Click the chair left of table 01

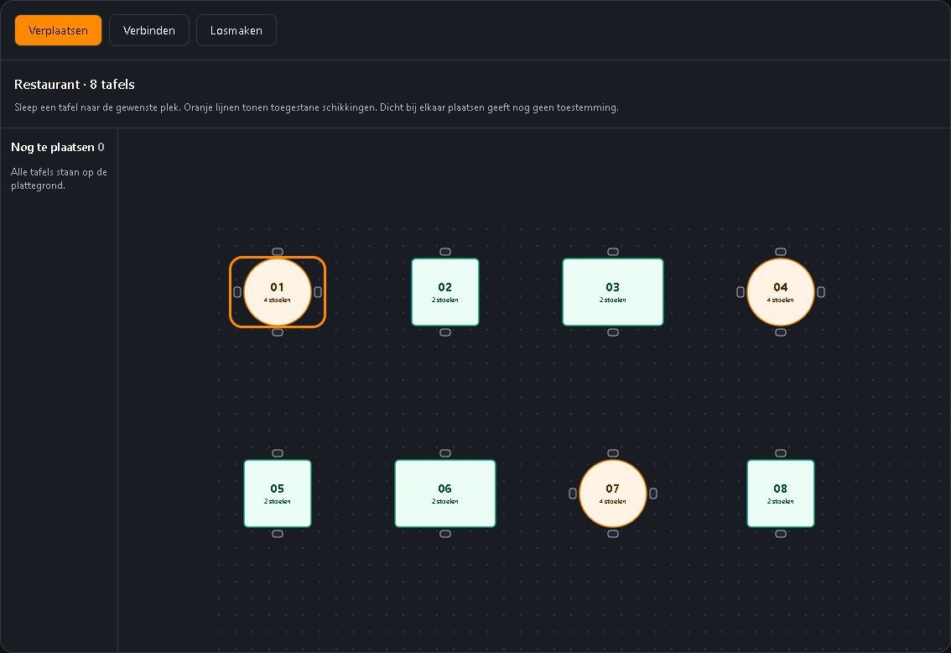click(237, 292)
